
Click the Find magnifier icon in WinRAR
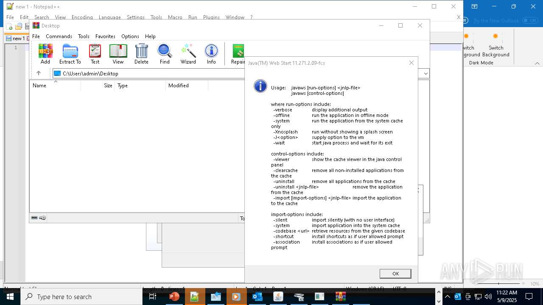coord(165,51)
